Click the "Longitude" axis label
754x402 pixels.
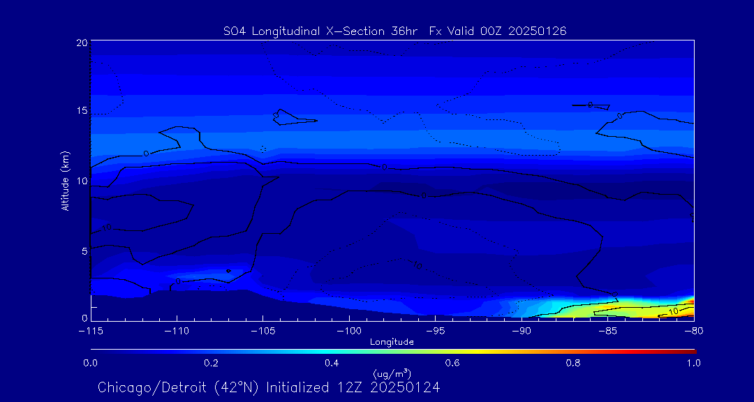[x=392, y=343]
